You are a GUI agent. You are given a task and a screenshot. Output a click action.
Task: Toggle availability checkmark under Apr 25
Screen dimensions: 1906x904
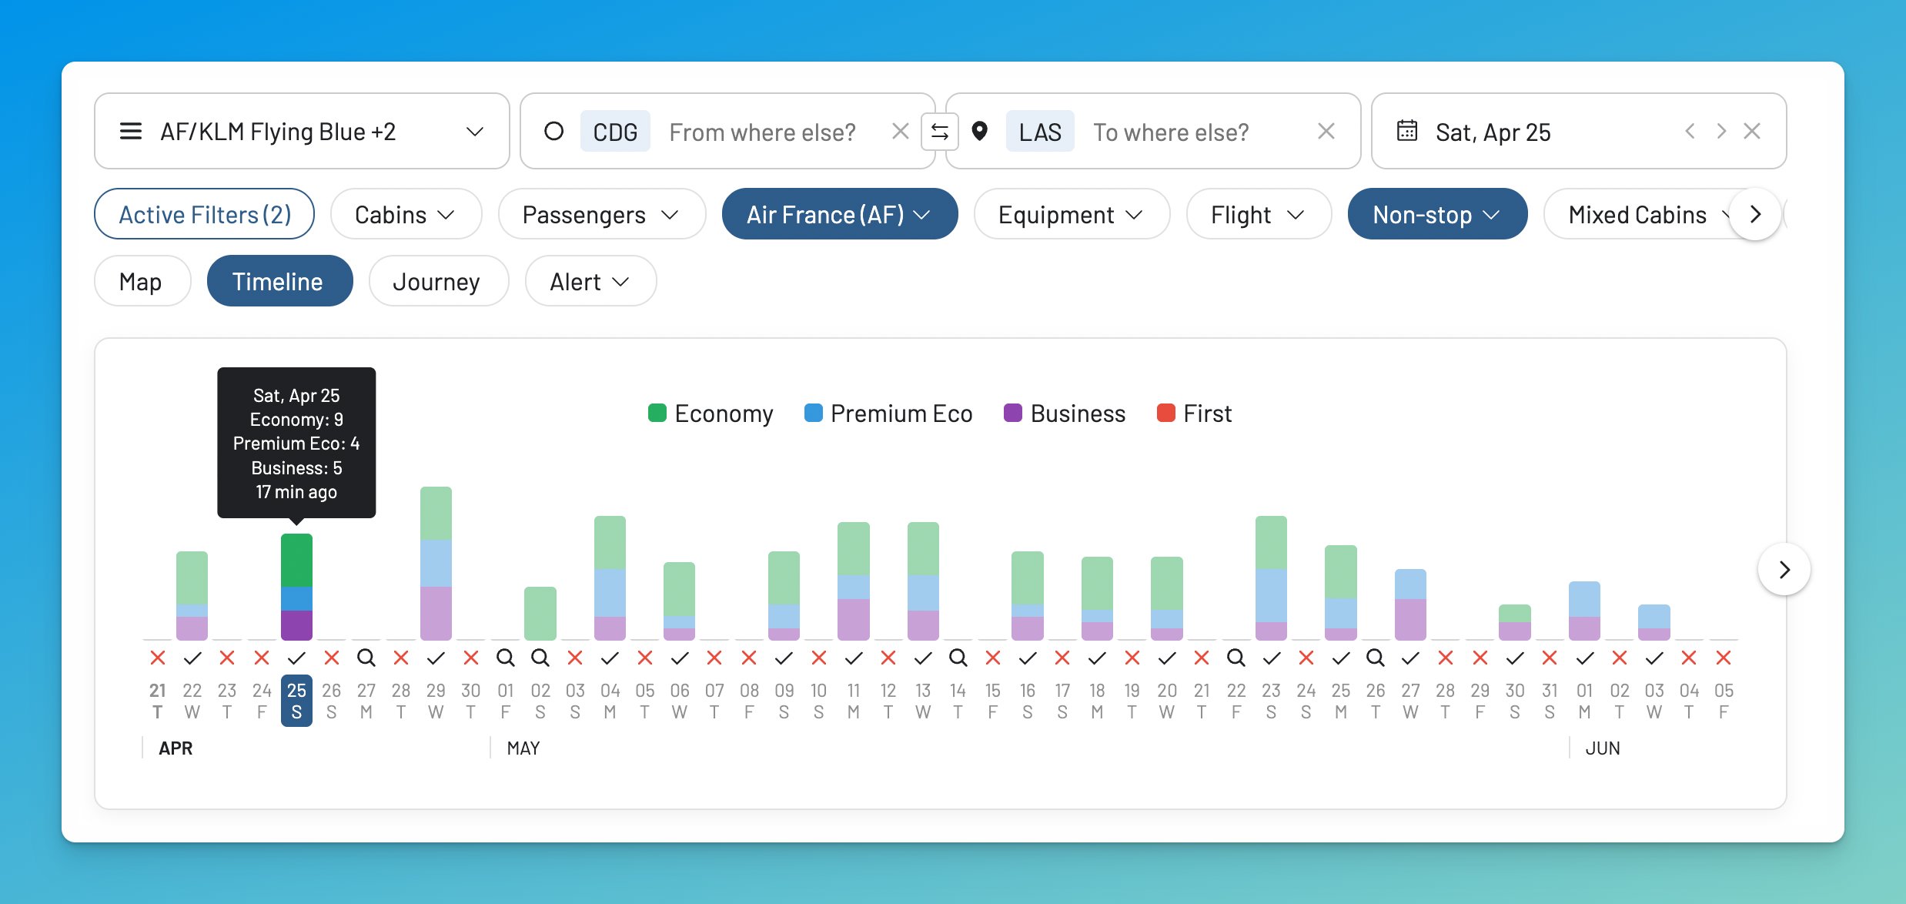tap(297, 658)
